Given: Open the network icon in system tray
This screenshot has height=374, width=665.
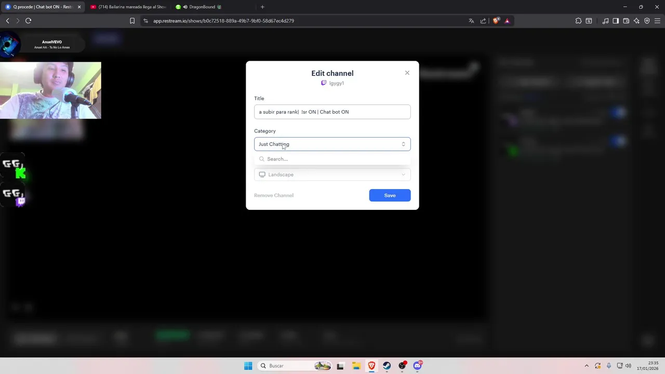Looking at the screenshot, I should coord(620,366).
